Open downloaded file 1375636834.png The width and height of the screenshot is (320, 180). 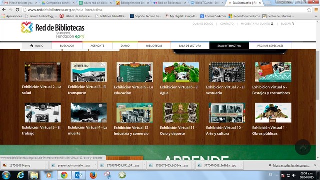click(23, 165)
